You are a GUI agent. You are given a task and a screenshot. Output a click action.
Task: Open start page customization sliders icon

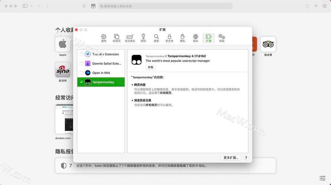point(322,178)
